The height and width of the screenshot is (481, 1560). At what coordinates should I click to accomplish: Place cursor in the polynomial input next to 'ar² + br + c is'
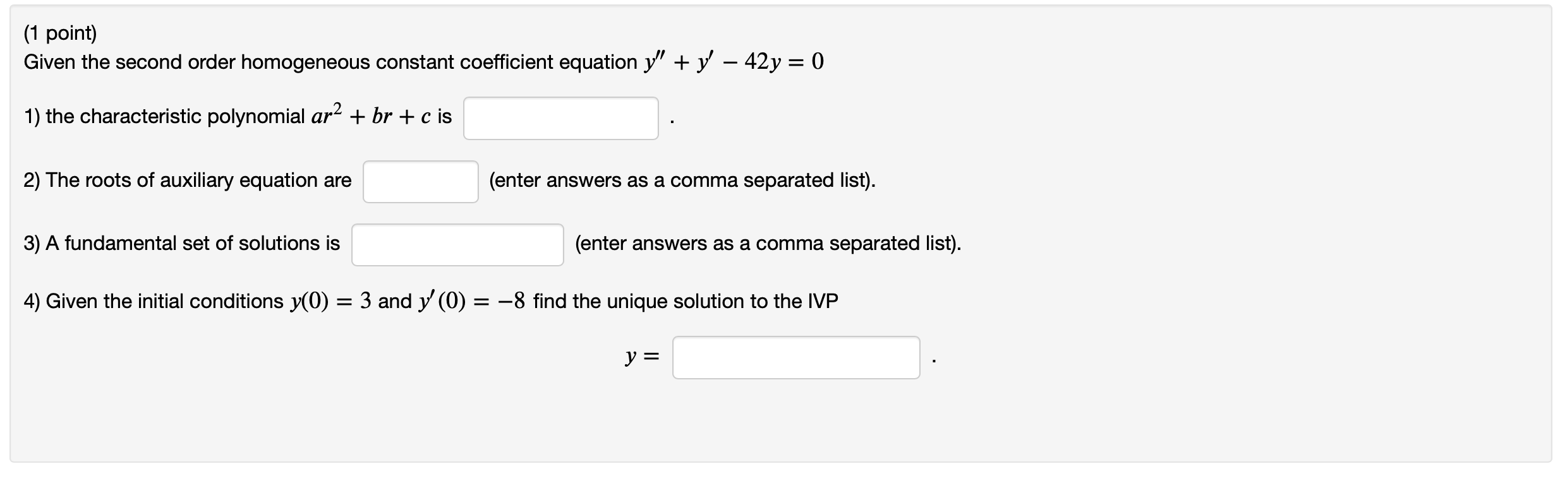click(x=561, y=117)
